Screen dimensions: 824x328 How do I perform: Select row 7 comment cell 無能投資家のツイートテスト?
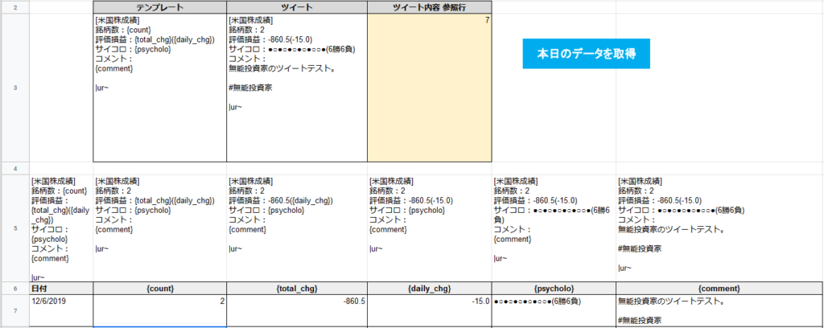click(x=719, y=310)
